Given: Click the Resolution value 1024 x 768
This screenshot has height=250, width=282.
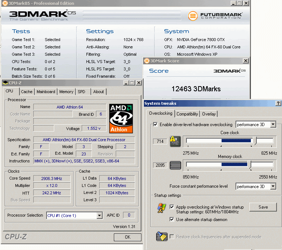Looking at the screenshot, I should [x=133, y=40].
